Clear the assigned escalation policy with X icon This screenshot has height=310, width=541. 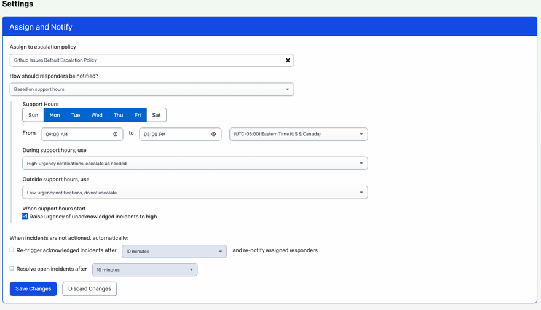288,60
